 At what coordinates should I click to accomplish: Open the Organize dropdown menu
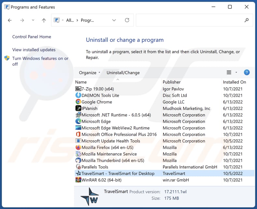(x=90, y=73)
